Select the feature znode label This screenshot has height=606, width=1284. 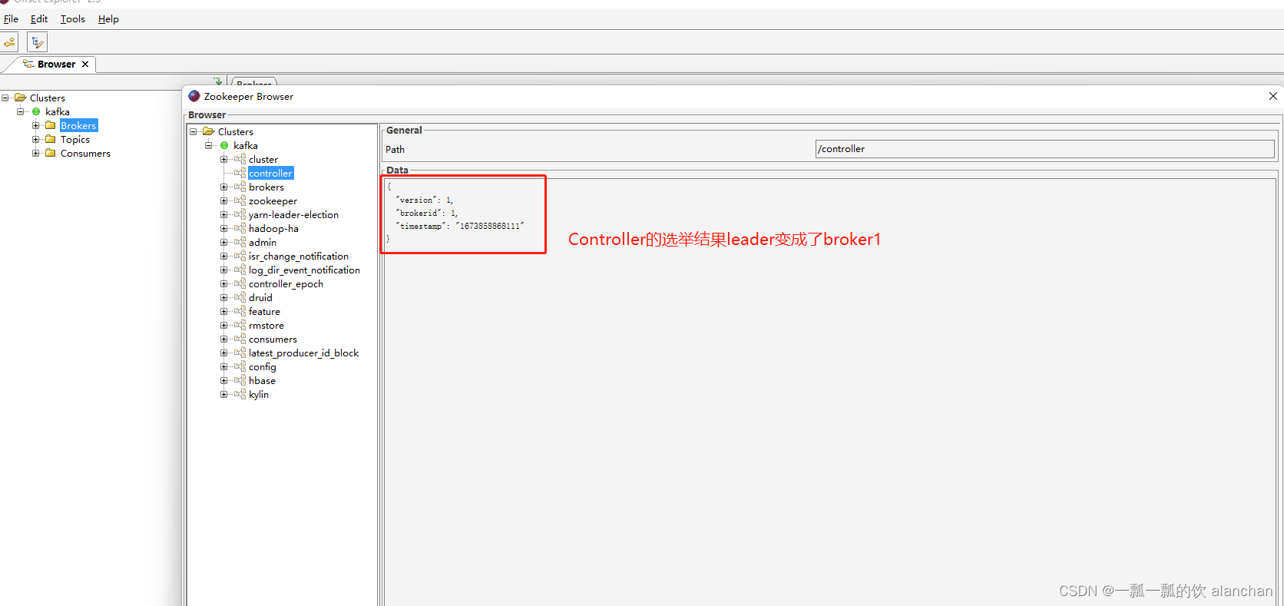(264, 311)
